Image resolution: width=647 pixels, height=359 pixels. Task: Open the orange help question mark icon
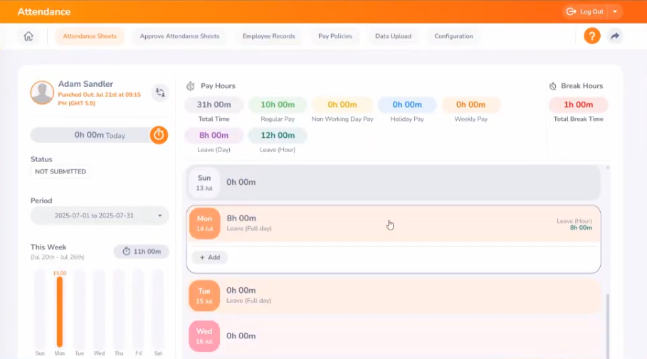point(591,36)
